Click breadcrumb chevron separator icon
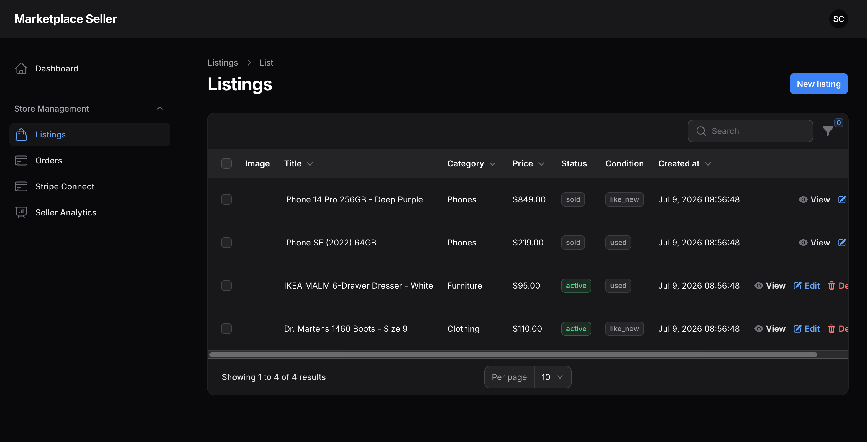This screenshot has height=442, width=867. [x=249, y=63]
